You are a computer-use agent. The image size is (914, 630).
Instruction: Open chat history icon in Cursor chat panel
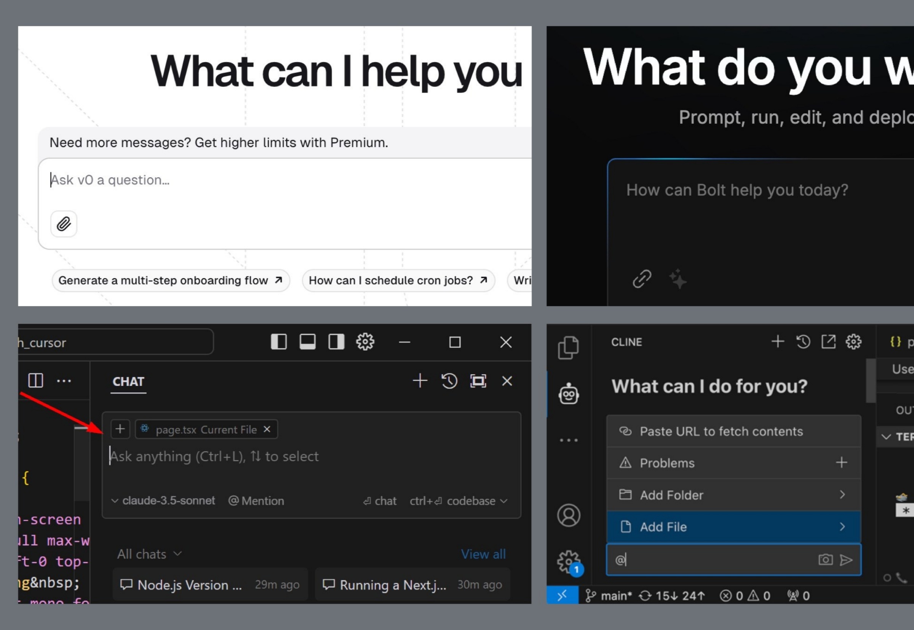click(449, 381)
